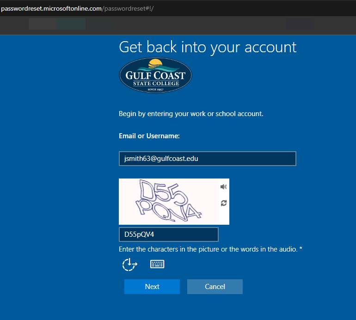Click the sun emblem atop the college logo

156,63
